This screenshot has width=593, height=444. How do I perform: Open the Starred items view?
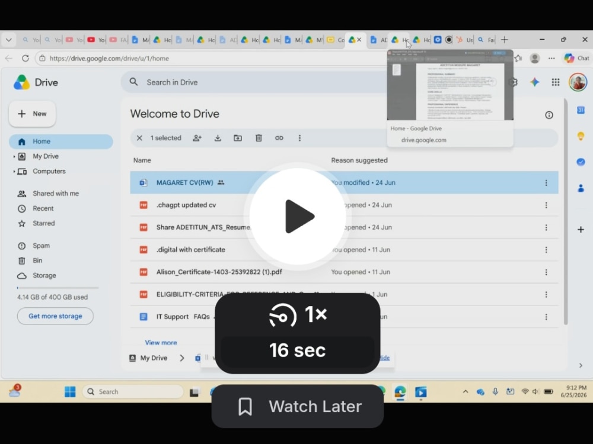pos(43,224)
